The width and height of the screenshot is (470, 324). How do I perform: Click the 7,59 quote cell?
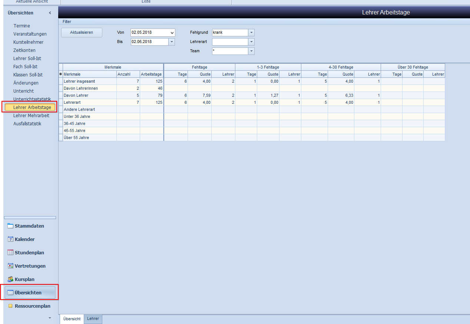point(199,95)
